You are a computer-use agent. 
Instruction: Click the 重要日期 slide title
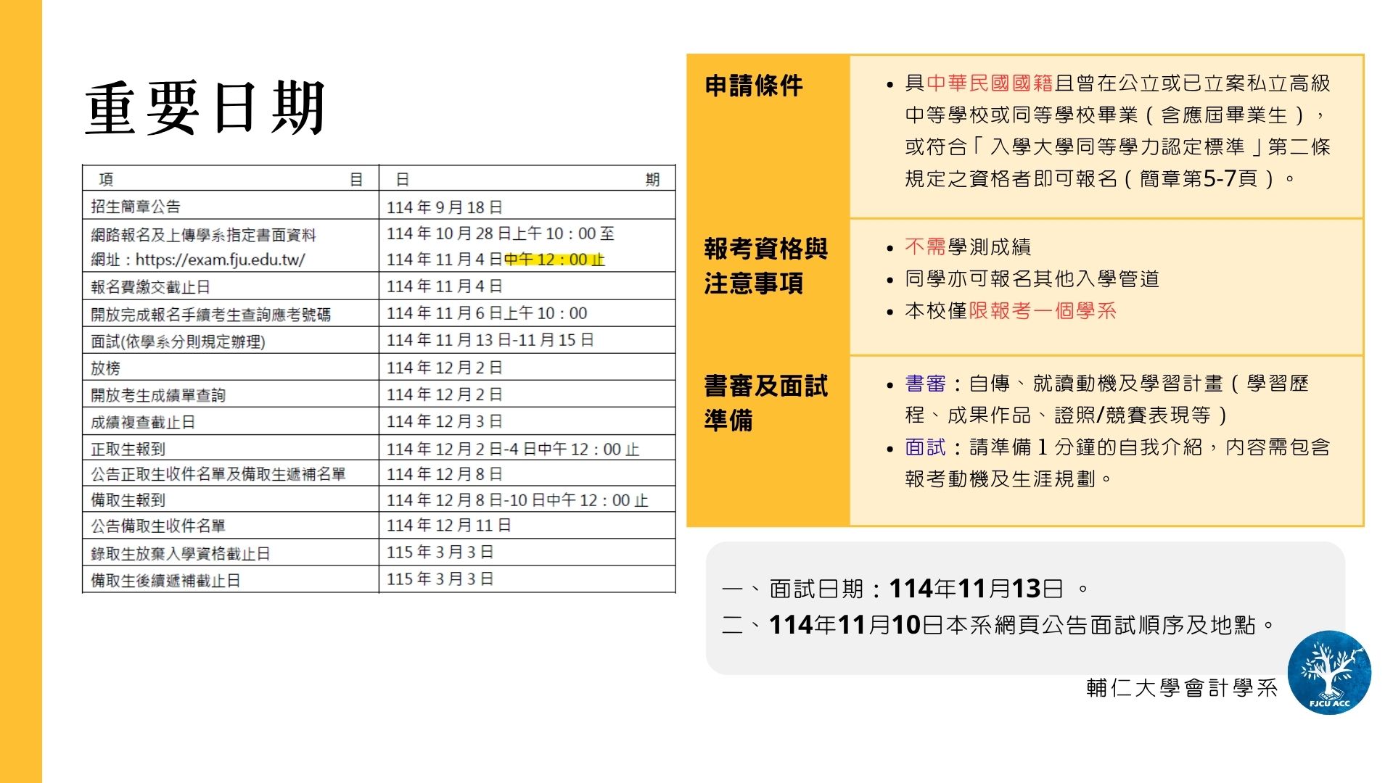[x=205, y=109]
